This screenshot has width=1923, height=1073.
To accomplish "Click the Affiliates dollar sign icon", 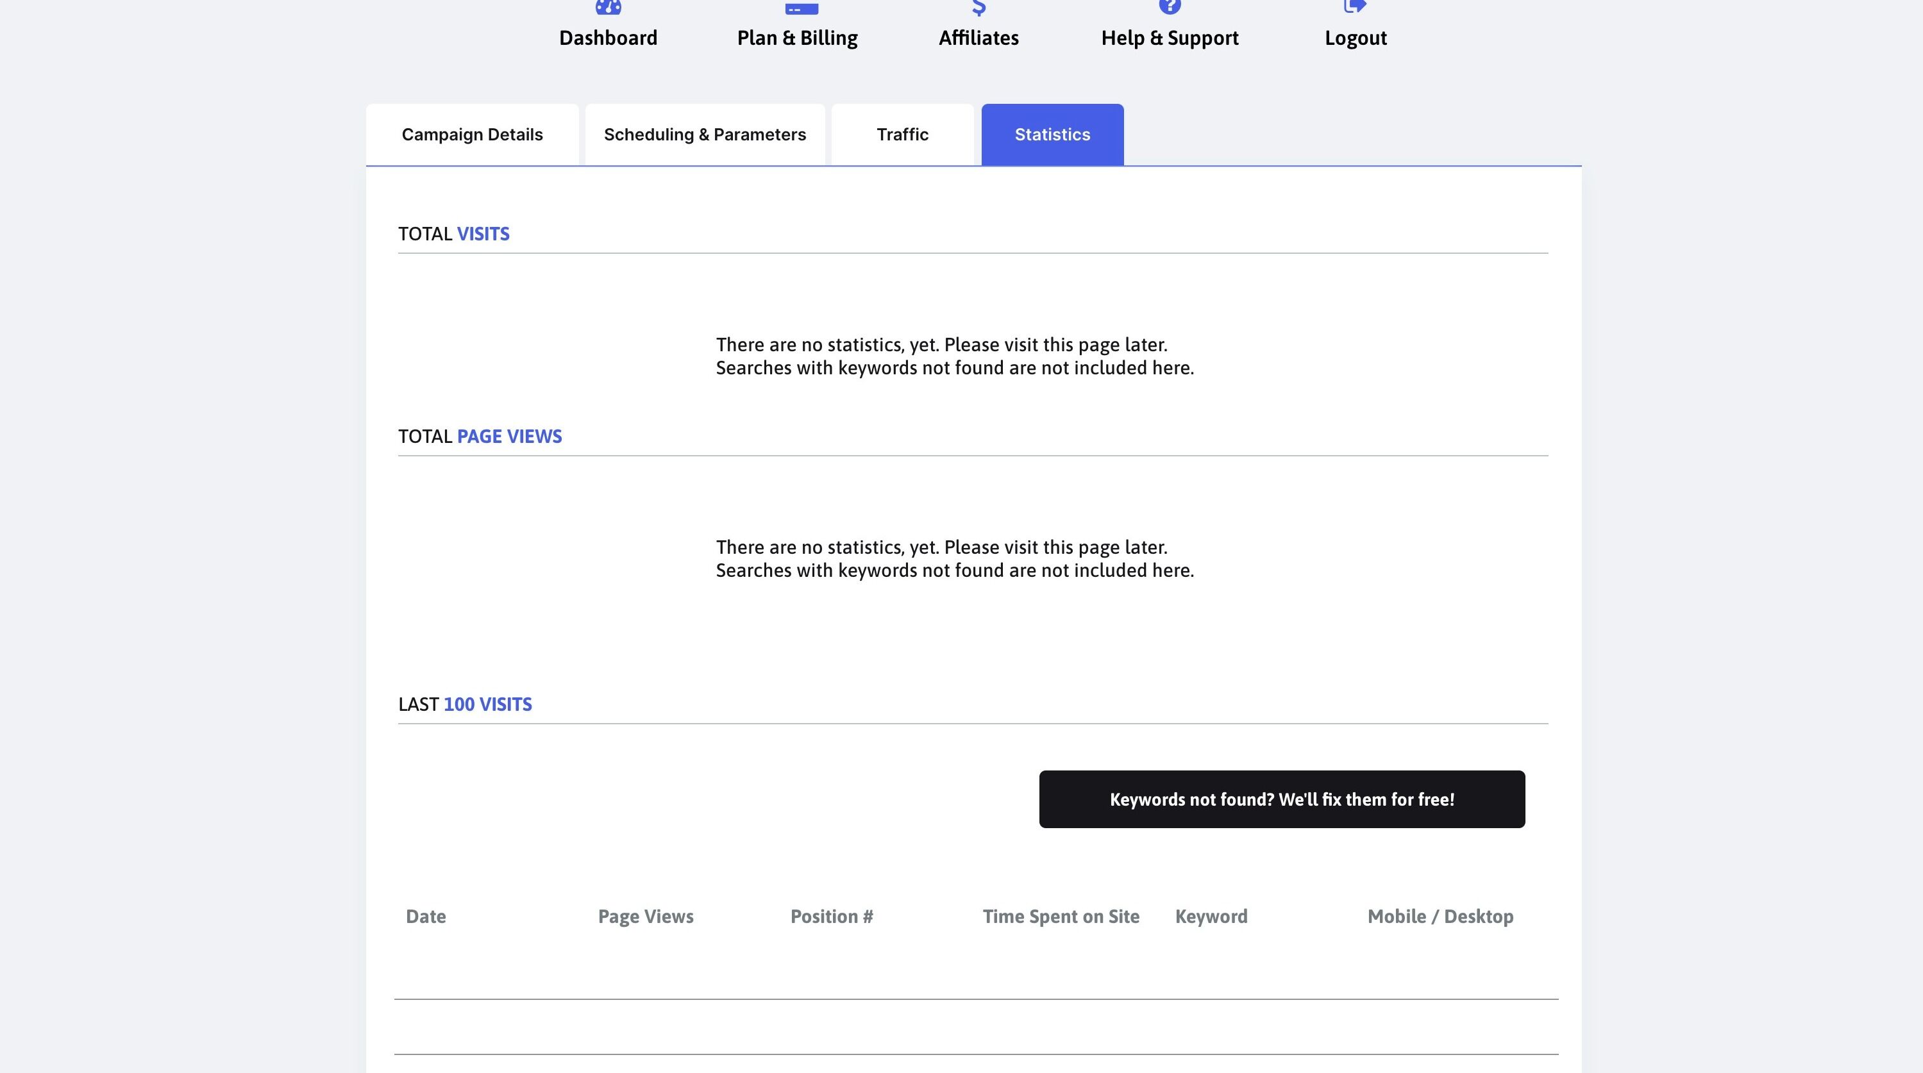I will [x=978, y=8].
